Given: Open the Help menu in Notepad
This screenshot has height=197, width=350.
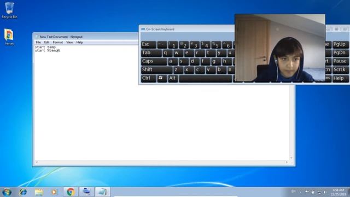Looking at the screenshot, I should pos(79,42).
